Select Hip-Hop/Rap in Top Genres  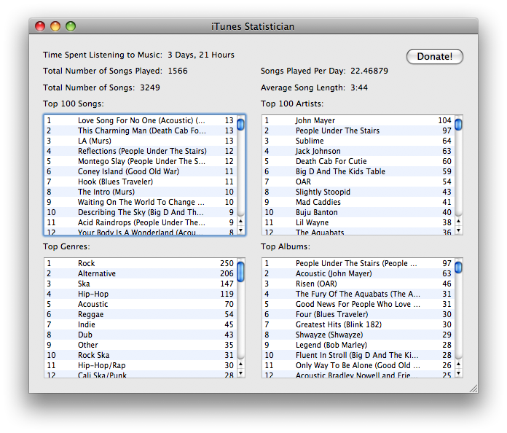141,365
